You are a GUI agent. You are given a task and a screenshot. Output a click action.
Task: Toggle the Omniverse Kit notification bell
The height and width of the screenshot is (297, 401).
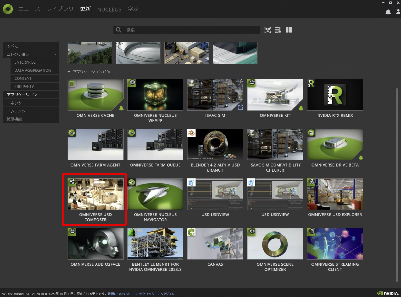pyautogui.click(x=301, y=108)
